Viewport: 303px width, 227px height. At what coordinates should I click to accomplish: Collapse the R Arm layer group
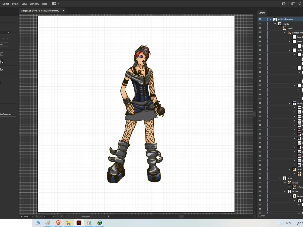point(285,192)
